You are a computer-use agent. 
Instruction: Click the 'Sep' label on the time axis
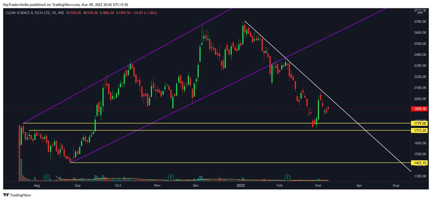pos(77,186)
